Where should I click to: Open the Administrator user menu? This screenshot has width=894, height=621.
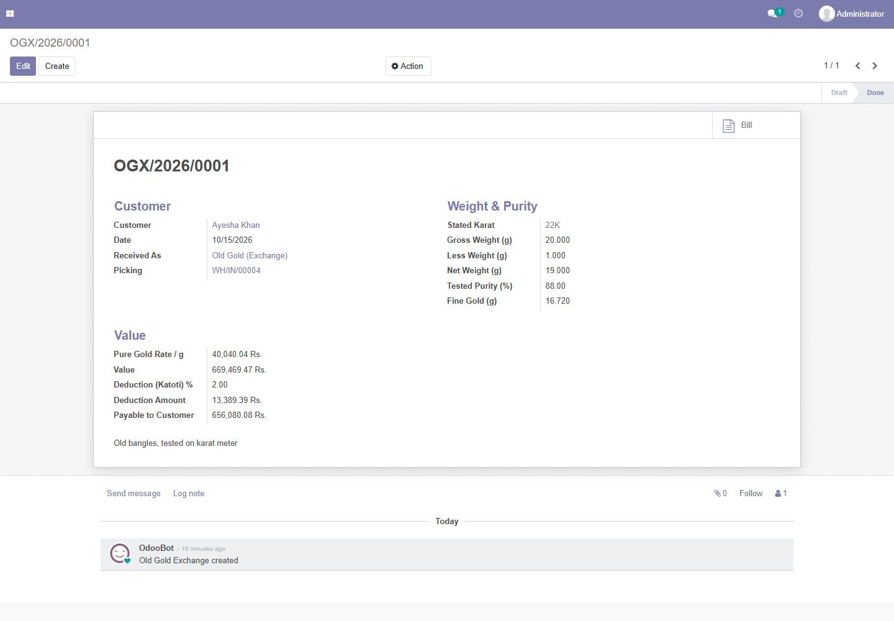(x=852, y=14)
